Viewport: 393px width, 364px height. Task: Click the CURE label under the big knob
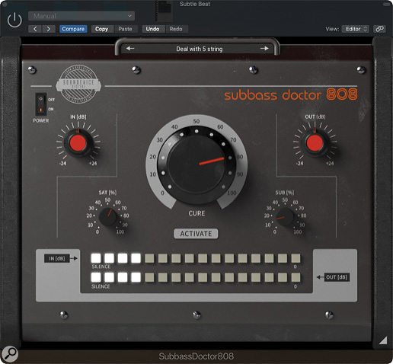pyautogui.click(x=196, y=213)
